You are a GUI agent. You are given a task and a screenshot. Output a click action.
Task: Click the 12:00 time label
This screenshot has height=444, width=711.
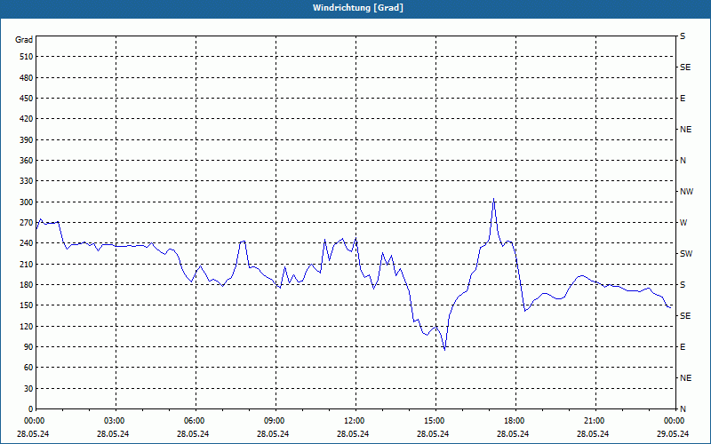pyautogui.click(x=356, y=421)
